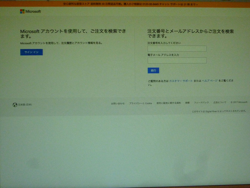
Task: Click the 注文番号とメールアドレス heading
Action: (190, 33)
